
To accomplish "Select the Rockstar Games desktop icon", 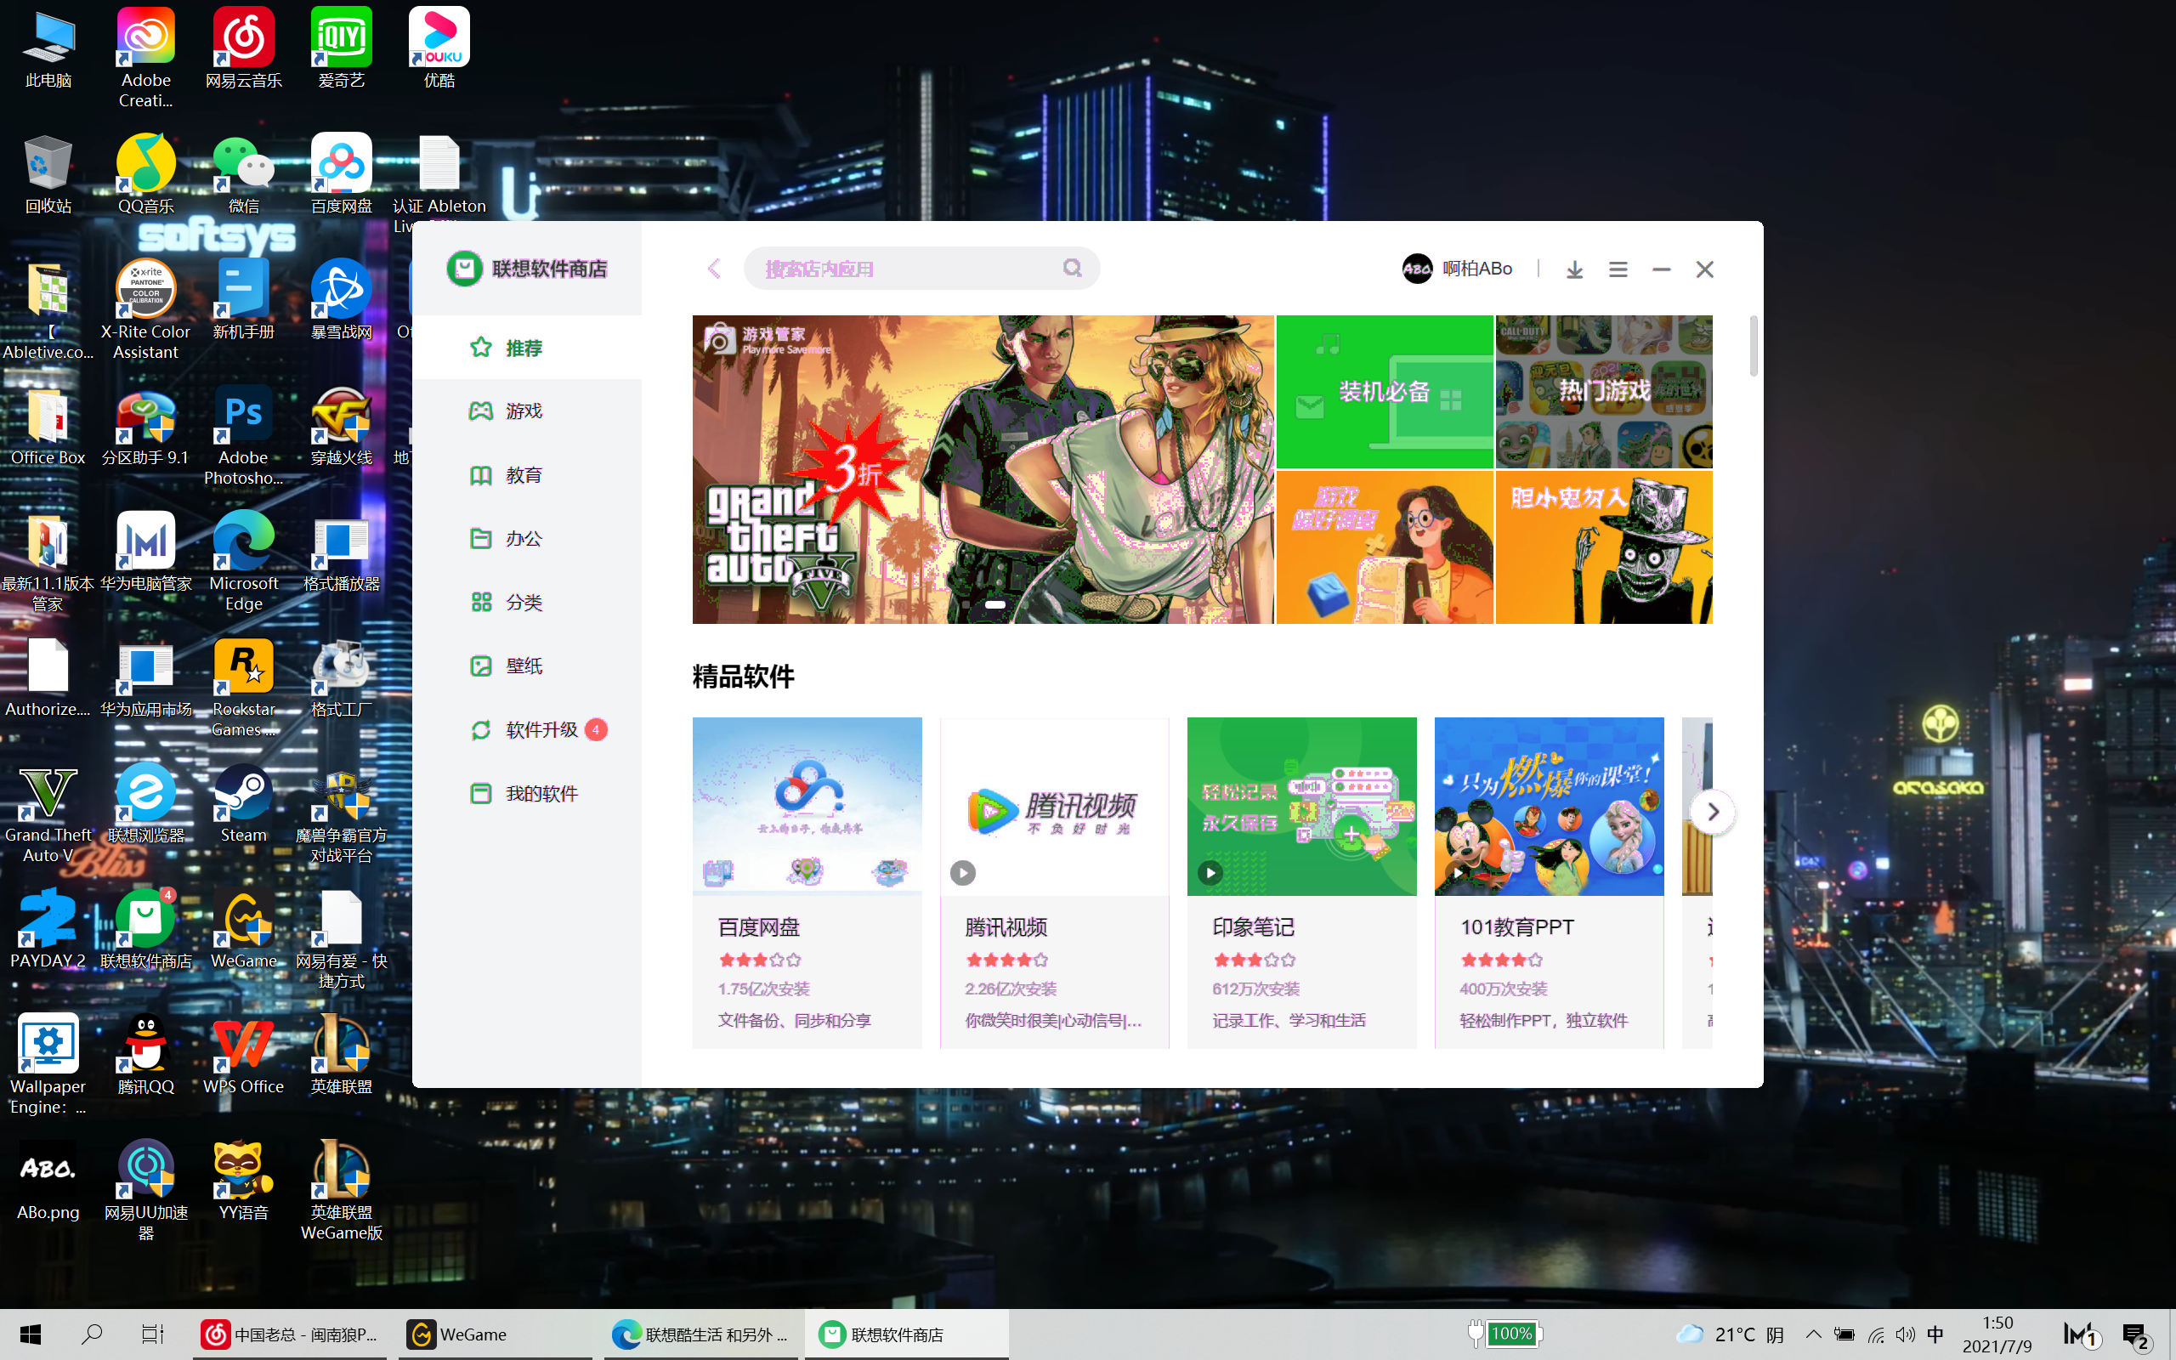I will (x=244, y=688).
